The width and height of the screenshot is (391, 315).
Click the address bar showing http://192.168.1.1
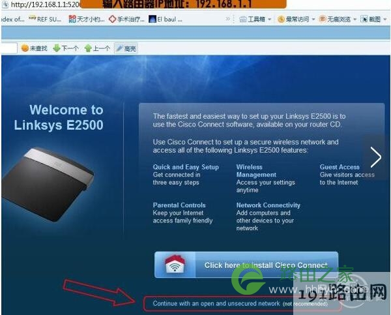46,5
